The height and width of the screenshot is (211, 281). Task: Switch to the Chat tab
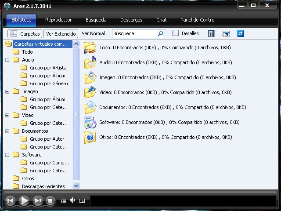[x=161, y=20]
